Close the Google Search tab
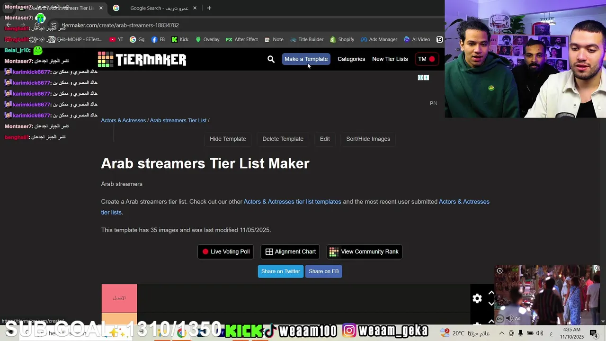 (195, 8)
